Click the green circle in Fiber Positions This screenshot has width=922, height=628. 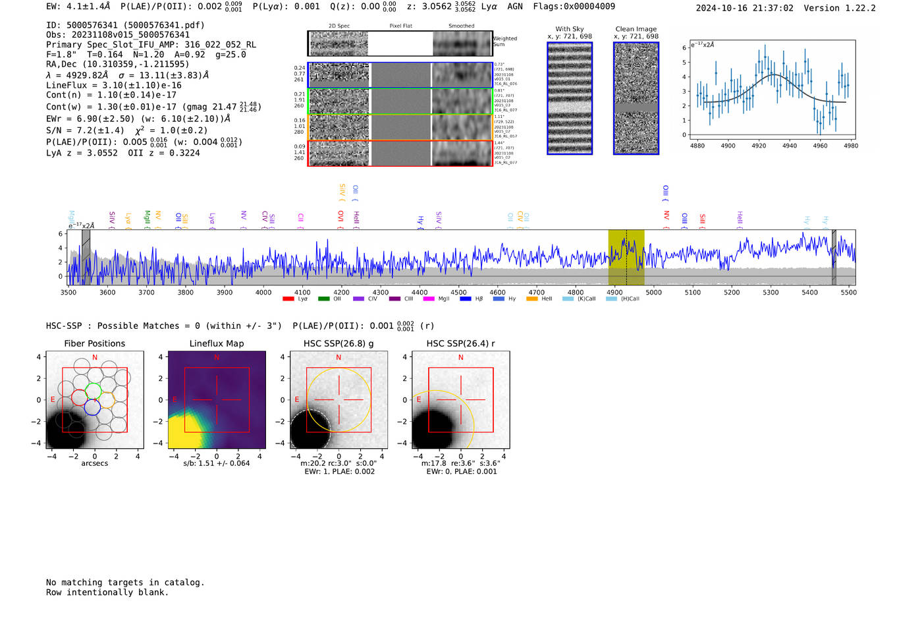94,390
